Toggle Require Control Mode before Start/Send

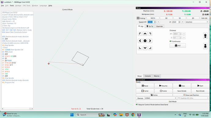click(137, 105)
